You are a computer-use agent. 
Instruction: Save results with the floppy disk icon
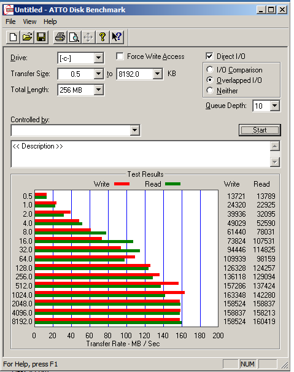pos(41,37)
